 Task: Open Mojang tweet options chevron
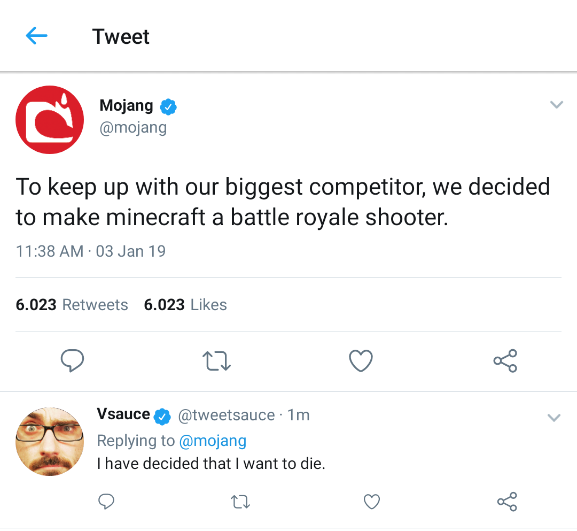pos(557,105)
